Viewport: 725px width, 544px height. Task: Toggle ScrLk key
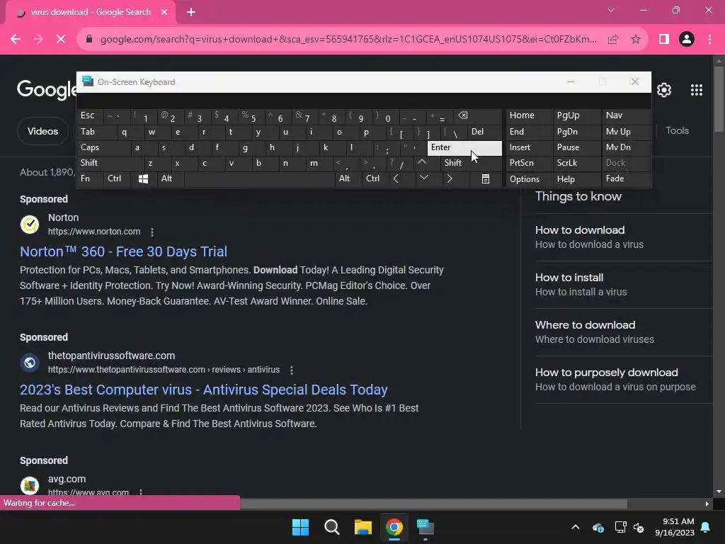[576, 163]
